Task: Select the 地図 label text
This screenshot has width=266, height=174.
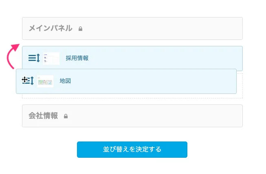Action: pos(65,81)
